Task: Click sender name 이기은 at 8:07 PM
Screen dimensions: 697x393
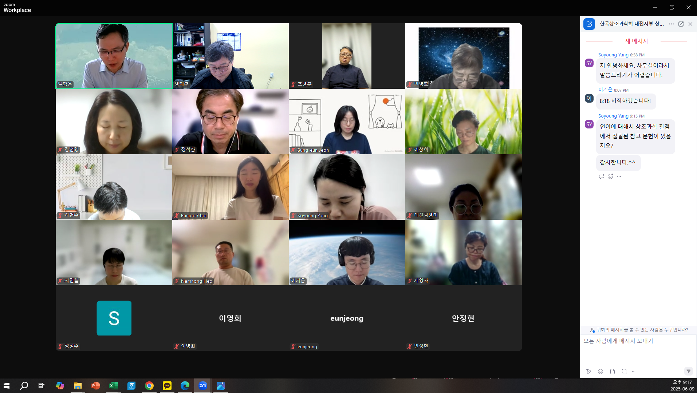Action: point(605,90)
